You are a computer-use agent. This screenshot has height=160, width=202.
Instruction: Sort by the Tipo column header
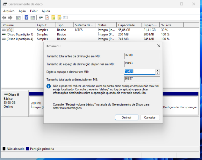tap(64, 25)
